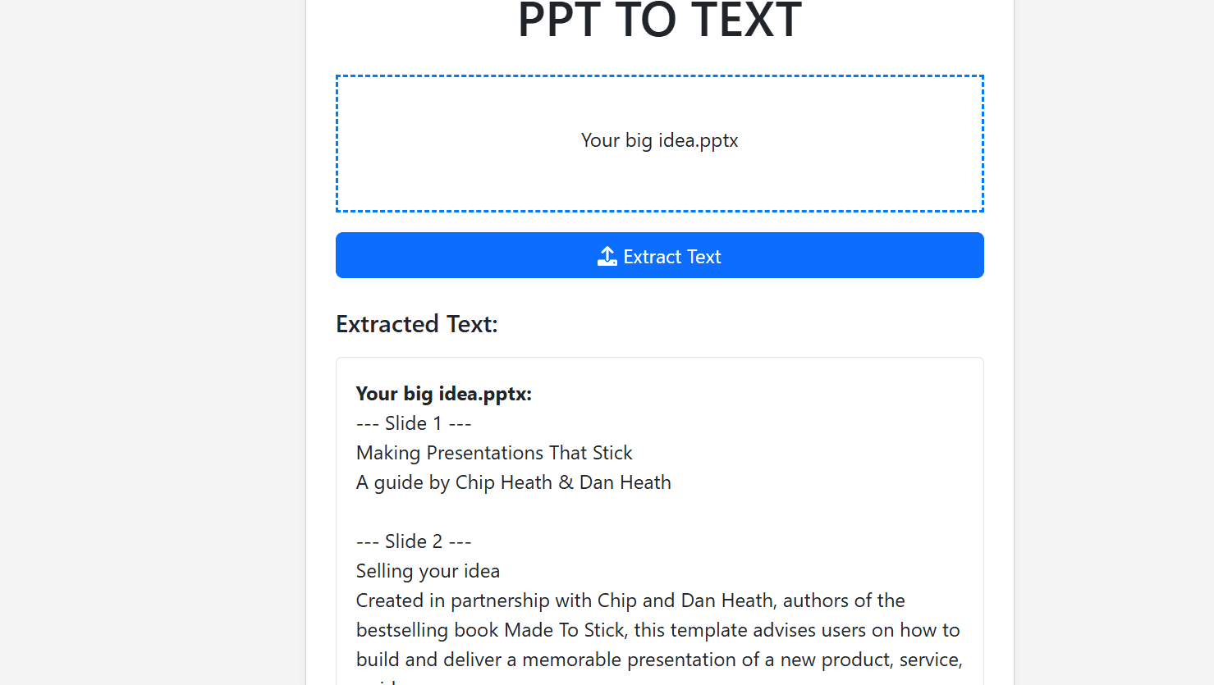Click the upload icon inside Extract Text button
This screenshot has height=685, width=1214.
point(607,256)
